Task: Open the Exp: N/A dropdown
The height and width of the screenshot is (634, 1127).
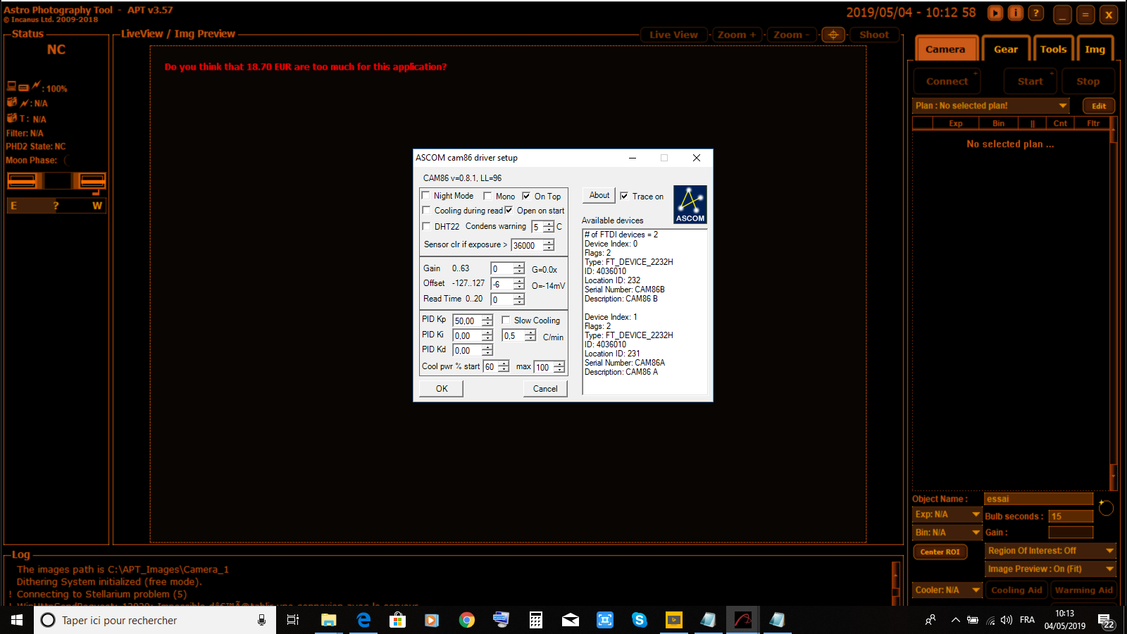Action: pos(947,515)
